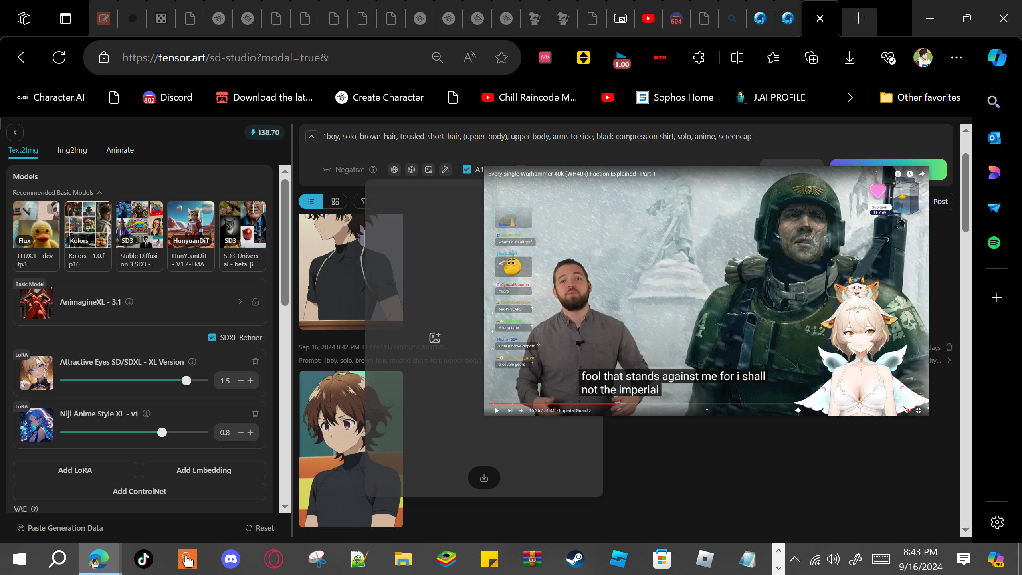The height and width of the screenshot is (575, 1022).
Task: Open the Other favorites folder
Action: [x=920, y=97]
